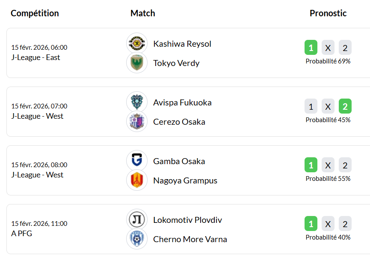Click the Compétition column header
The width and height of the screenshot is (370, 255).
point(35,13)
